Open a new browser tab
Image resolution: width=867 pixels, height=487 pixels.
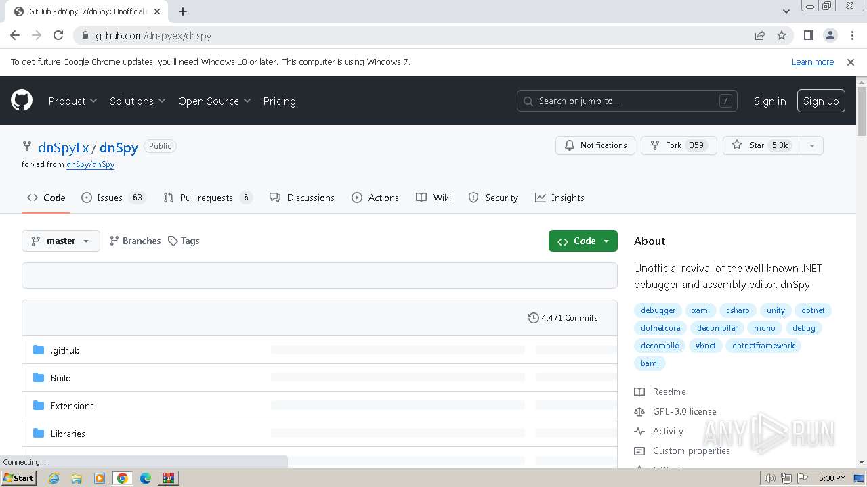[183, 11]
